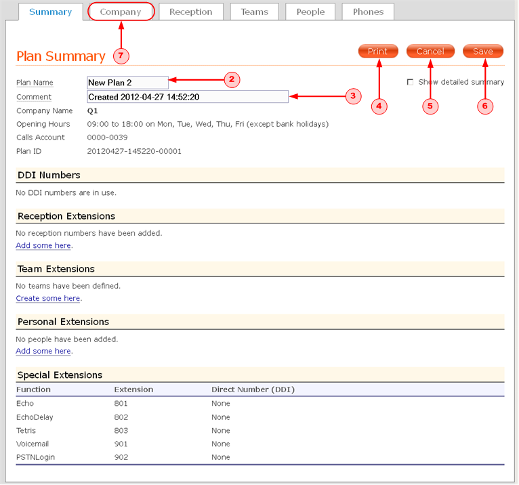The height and width of the screenshot is (485, 519).
Task: Select the Voicemail function row
Action: point(259,444)
